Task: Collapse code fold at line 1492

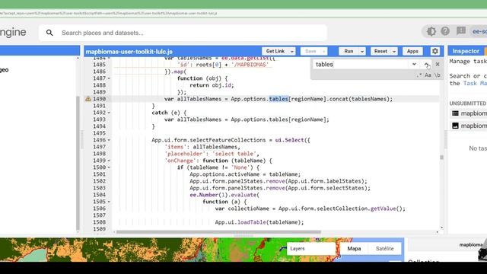Action: tap(109, 113)
